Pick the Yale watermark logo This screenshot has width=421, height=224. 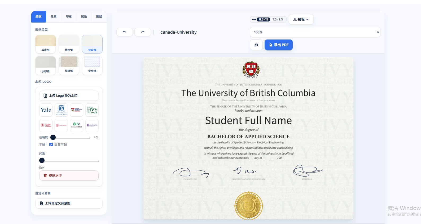coord(46,110)
